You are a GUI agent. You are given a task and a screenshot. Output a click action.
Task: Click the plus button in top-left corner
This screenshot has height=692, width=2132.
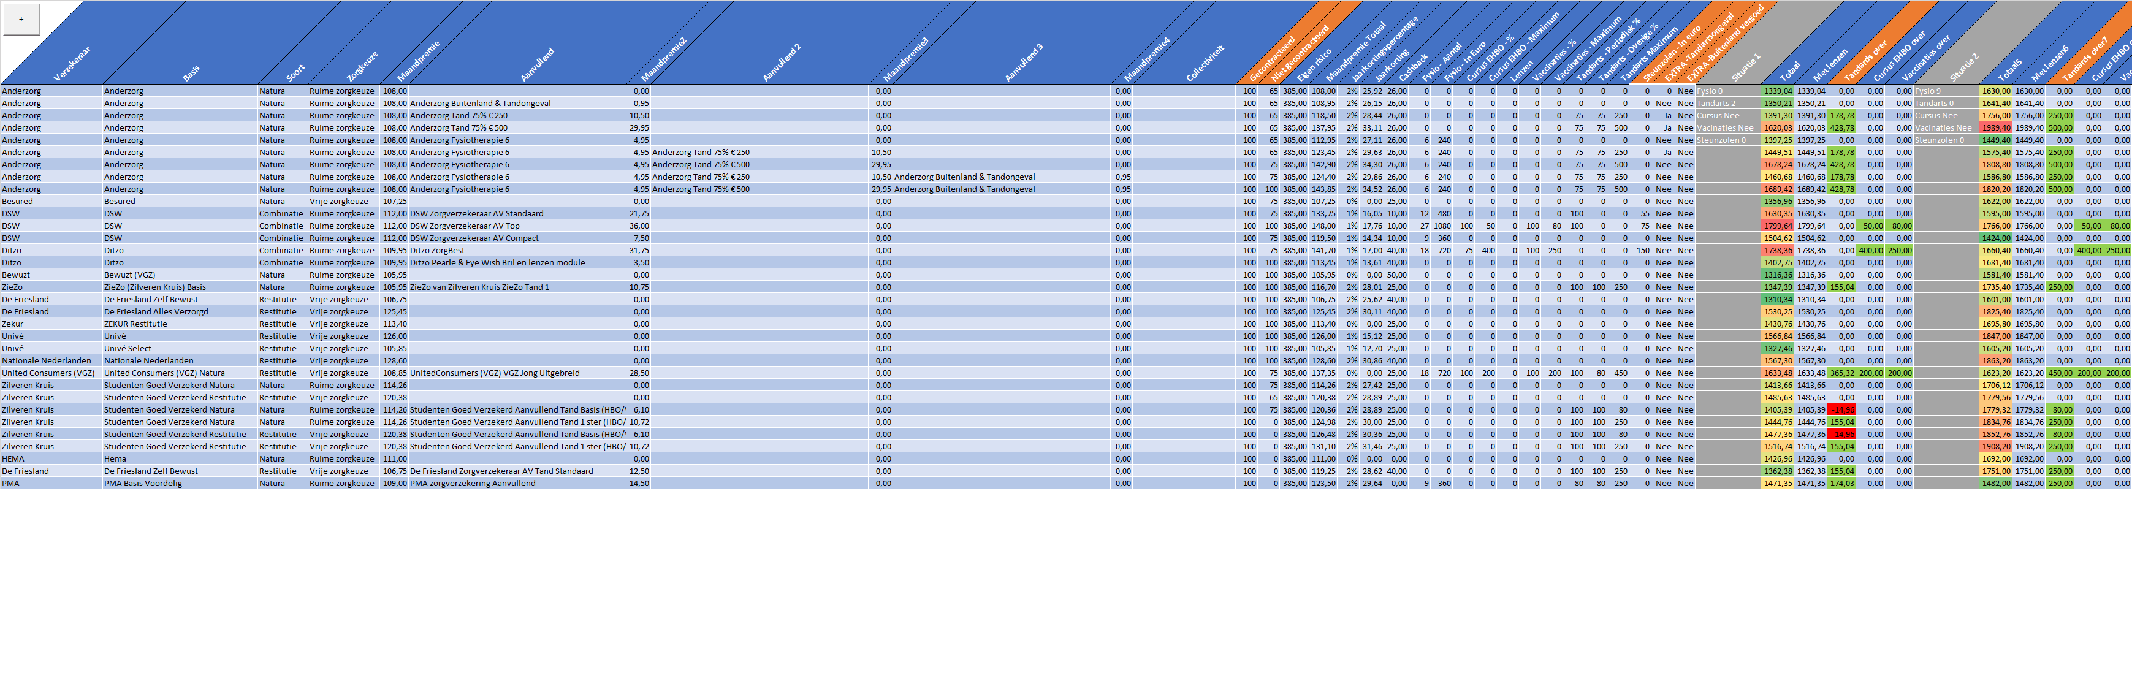point(21,19)
